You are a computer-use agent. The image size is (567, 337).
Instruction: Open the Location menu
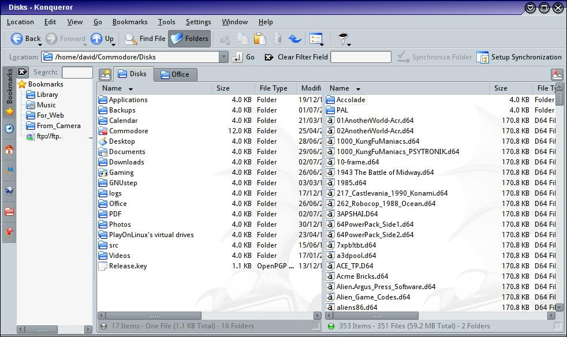point(20,22)
